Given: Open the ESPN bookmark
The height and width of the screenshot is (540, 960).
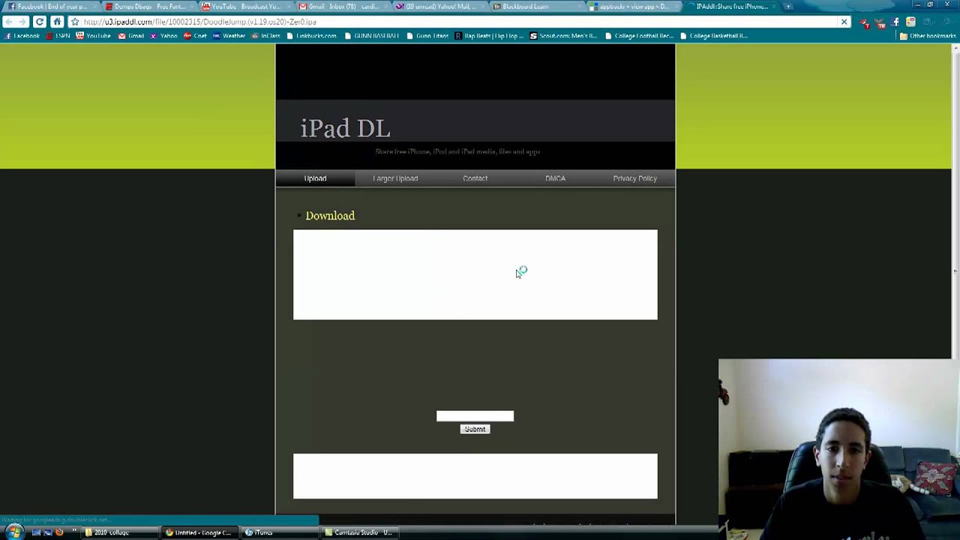Looking at the screenshot, I should click(58, 36).
